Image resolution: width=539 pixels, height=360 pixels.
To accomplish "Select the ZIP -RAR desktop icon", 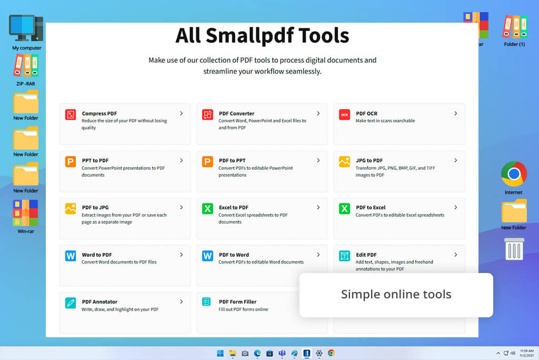I will [x=26, y=70].
